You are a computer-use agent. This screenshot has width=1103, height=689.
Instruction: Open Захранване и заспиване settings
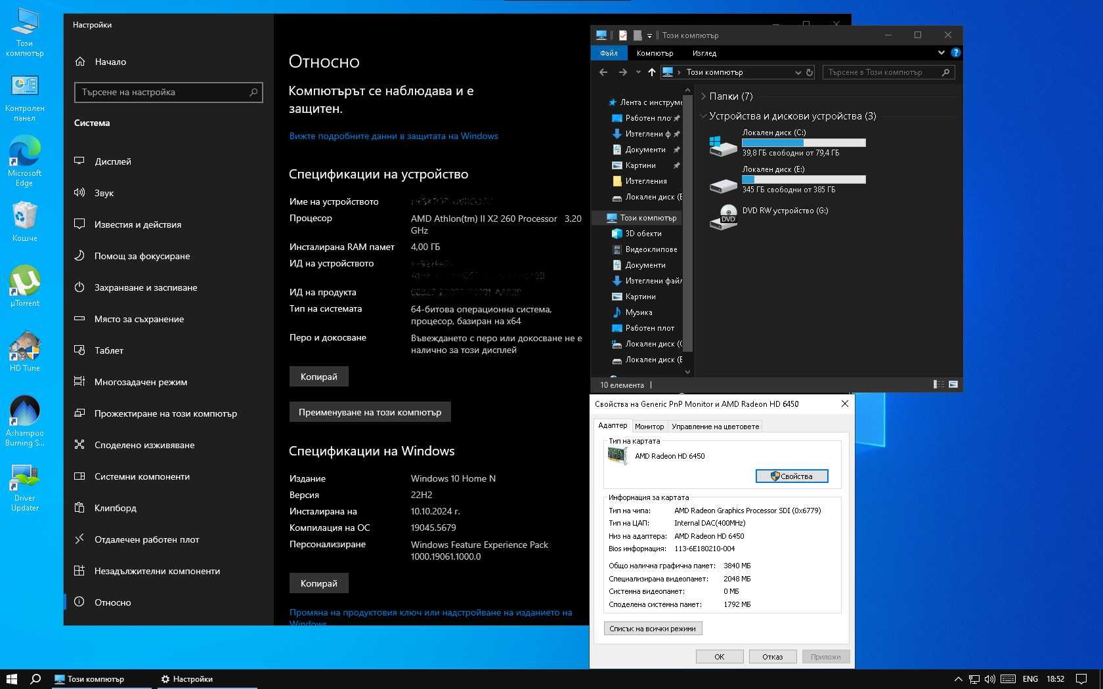pos(168,287)
